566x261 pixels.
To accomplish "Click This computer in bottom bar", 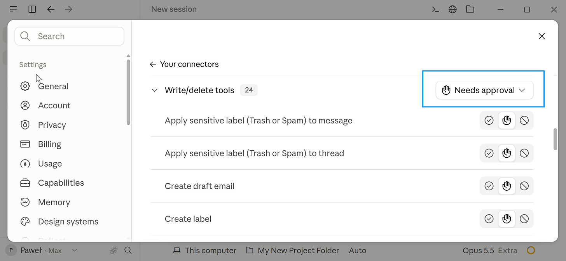I will pyautogui.click(x=205, y=251).
